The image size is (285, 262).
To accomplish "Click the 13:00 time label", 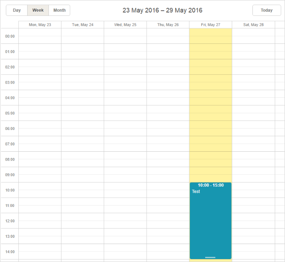I will point(10,236).
